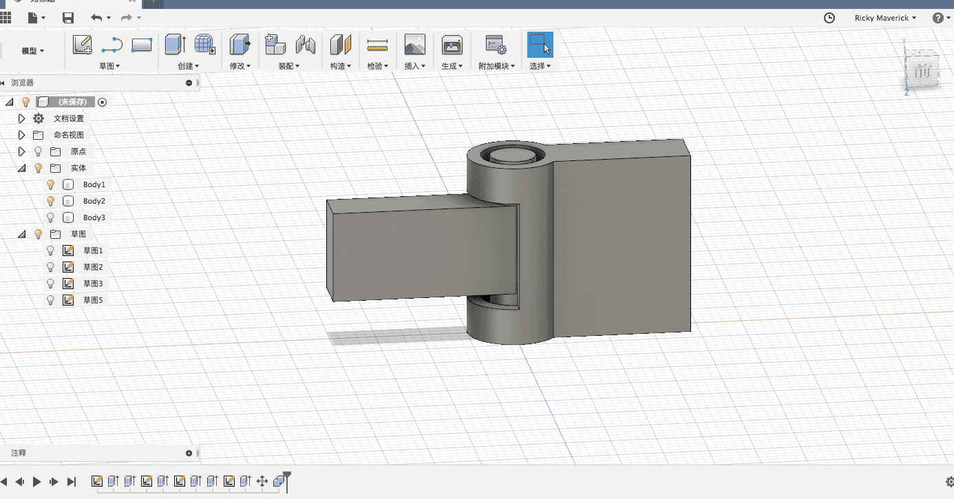954x499 pixels.
Task: Redo the last undone action
Action: 126,18
